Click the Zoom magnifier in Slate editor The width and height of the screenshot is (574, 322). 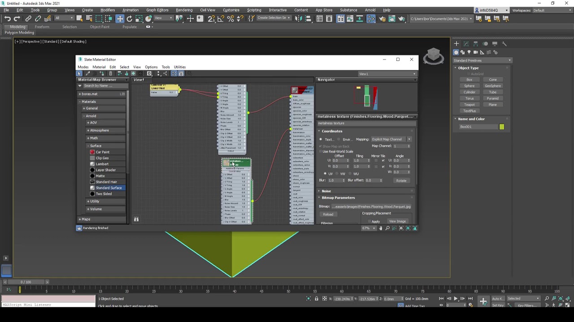[387, 228]
